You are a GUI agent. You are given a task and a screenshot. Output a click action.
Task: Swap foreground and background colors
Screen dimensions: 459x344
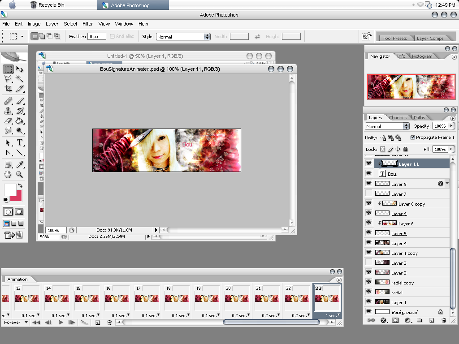[x=20, y=185]
